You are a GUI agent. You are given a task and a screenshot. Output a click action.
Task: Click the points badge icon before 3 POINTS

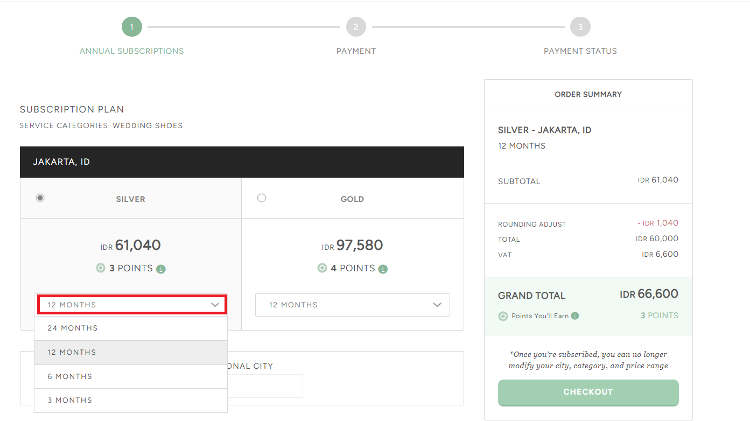101,268
